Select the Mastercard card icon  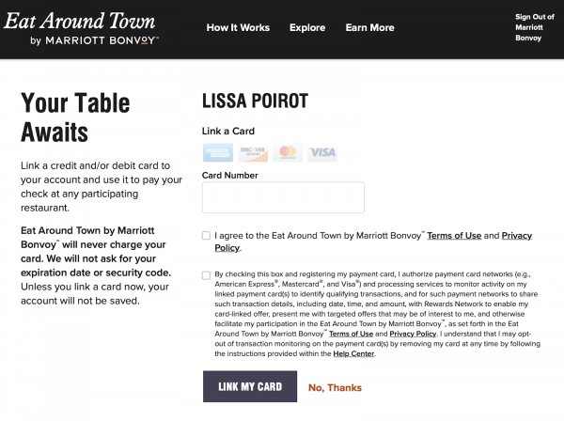click(287, 153)
